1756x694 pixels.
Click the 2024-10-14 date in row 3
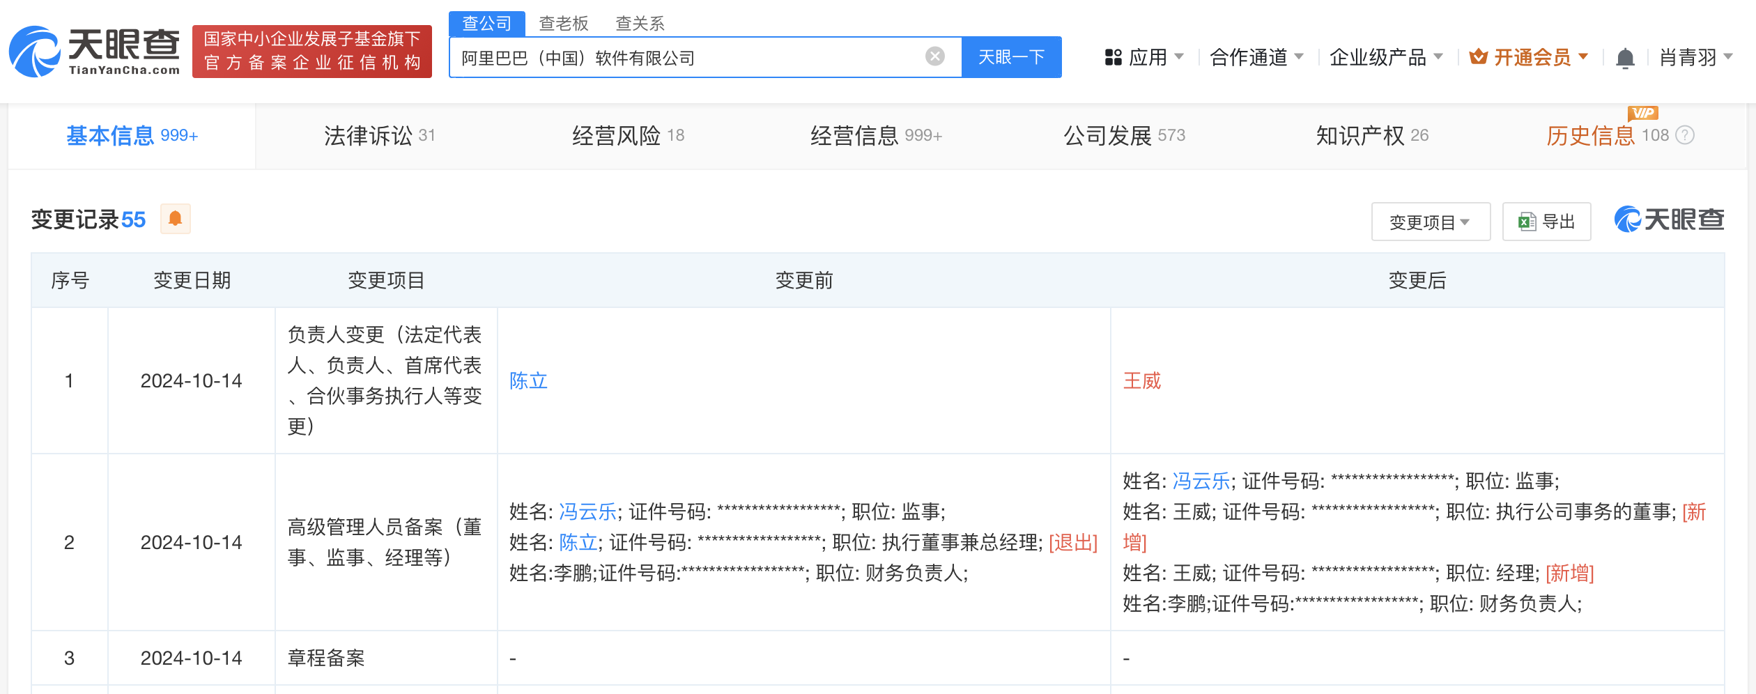pyautogui.click(x=191, y=658)
